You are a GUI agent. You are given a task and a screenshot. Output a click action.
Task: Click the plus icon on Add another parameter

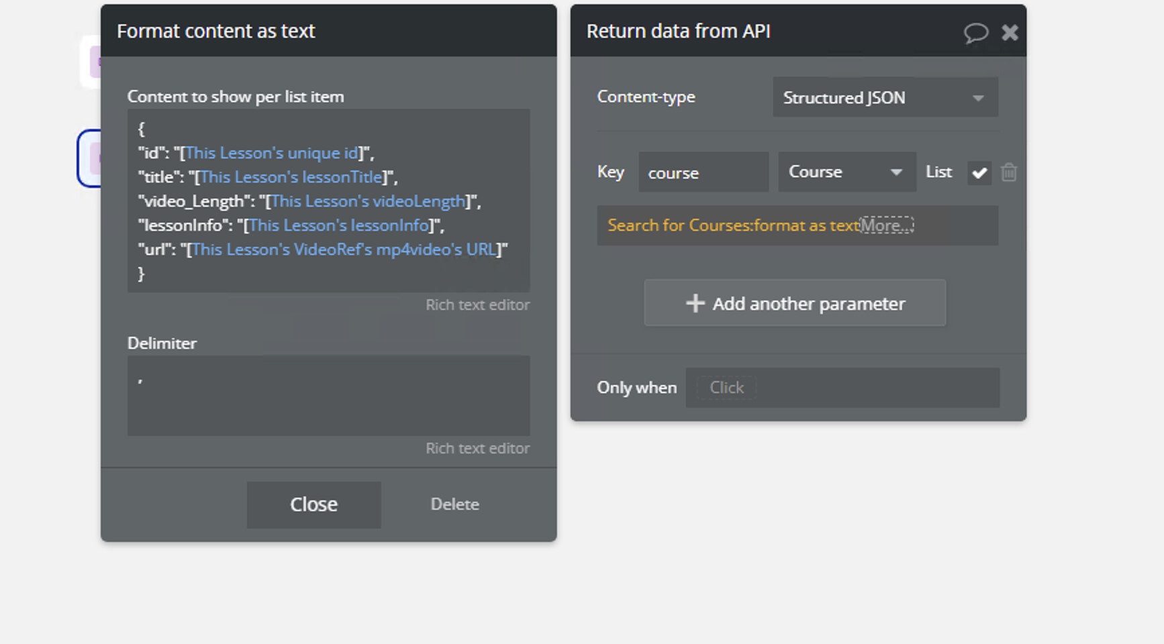(x=695, y=303)
